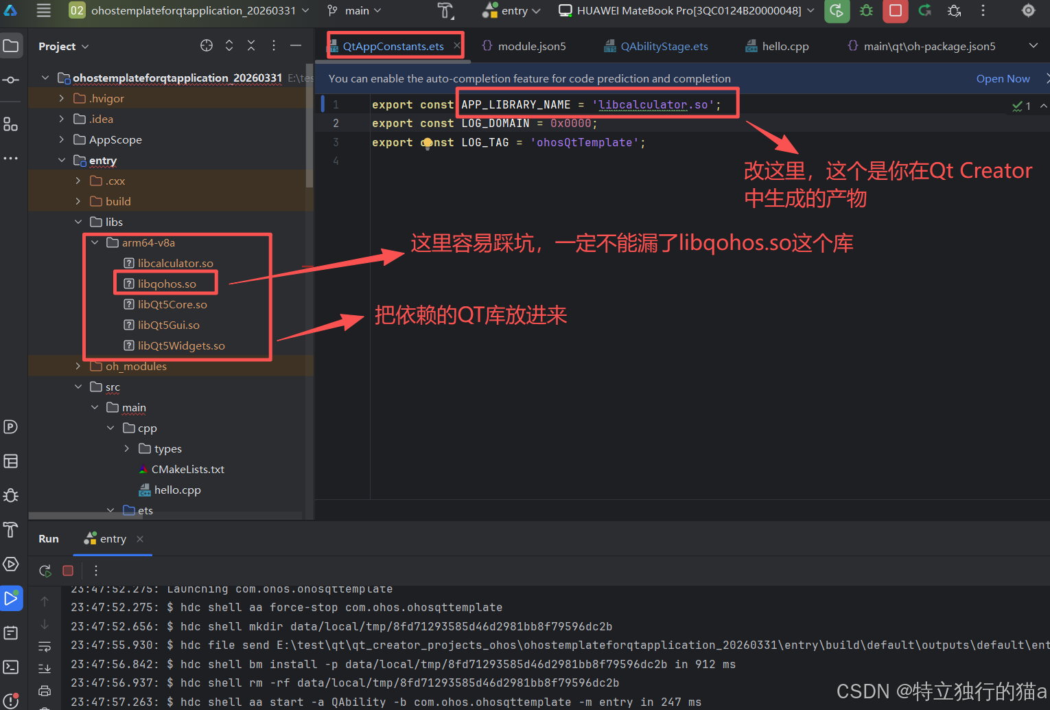Image resolution: width=1050 pixels, height=710 pixels.
Task: Open the main branch dropdown
Action: [x=354, y=10]
